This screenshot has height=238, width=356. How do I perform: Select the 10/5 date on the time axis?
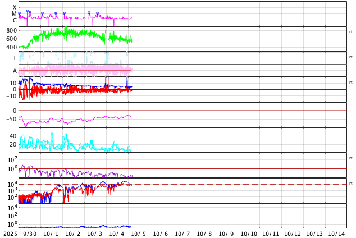coord(139,234)
